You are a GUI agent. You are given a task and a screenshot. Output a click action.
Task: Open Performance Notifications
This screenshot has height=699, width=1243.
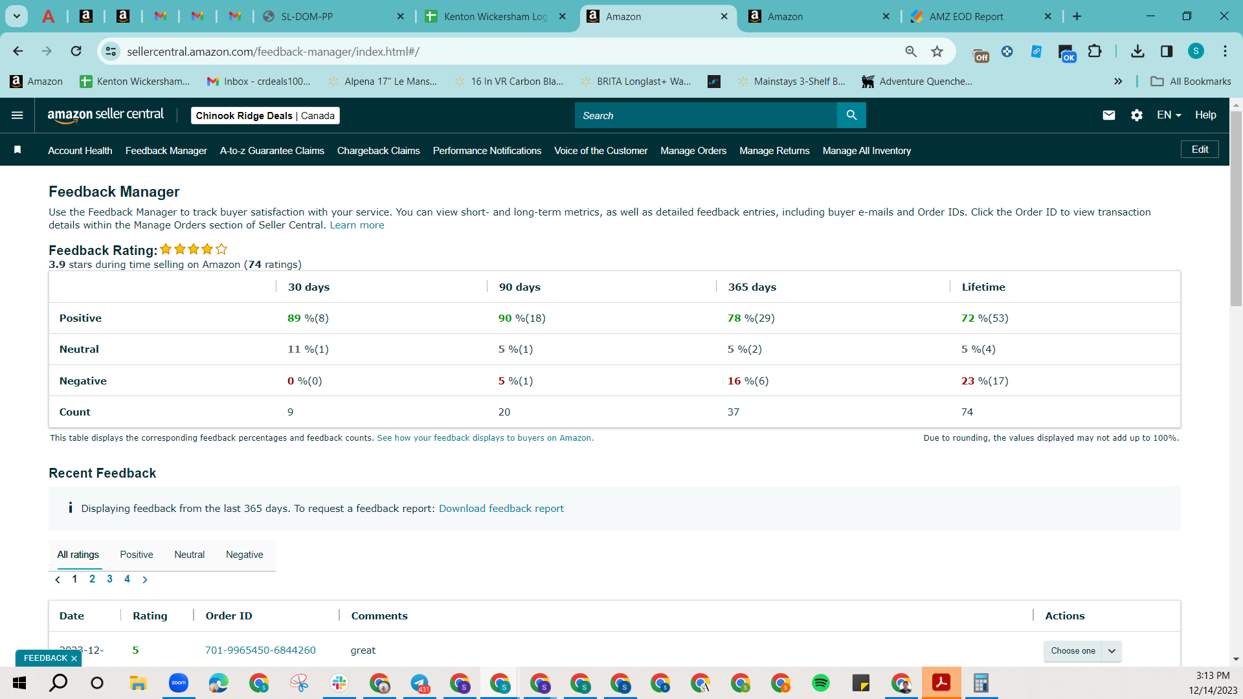(x=487, y=151)
